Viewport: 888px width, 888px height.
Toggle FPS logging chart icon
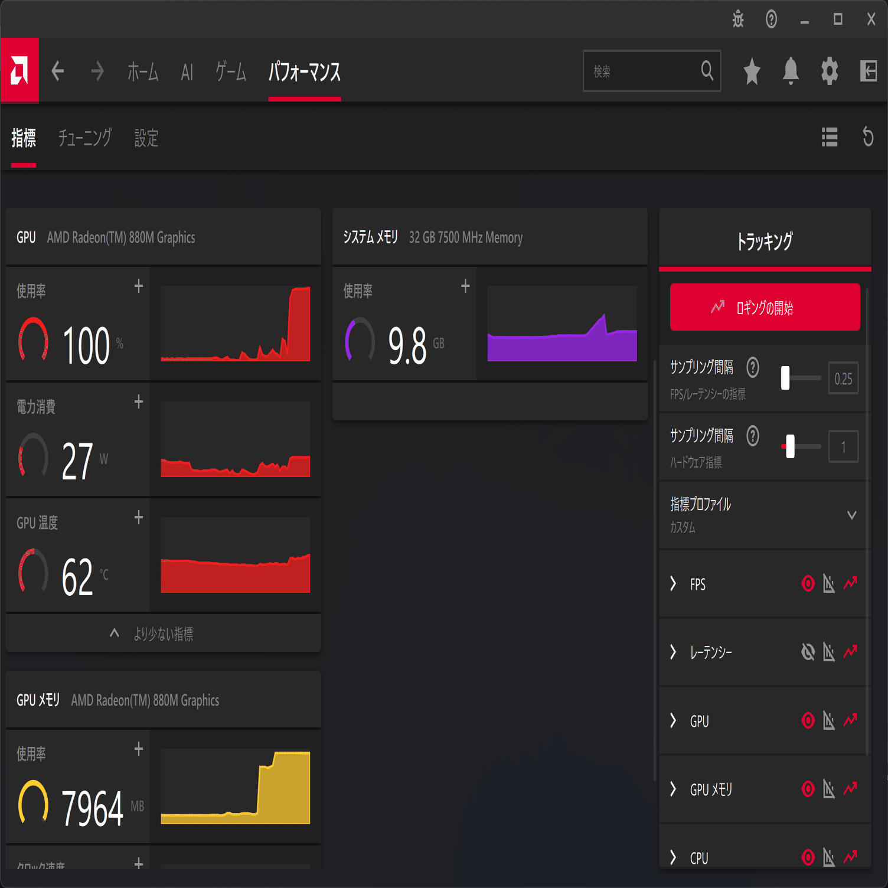851,583
